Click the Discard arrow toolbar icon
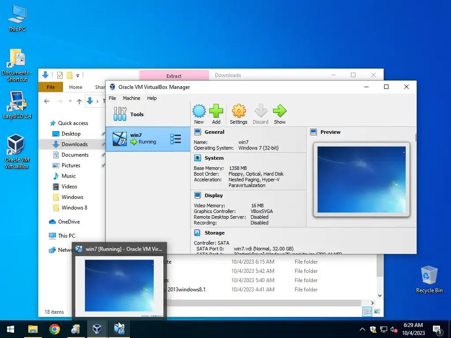Viewport: 451px width, 338px height. pyautogui.click(x=261, y=114)
